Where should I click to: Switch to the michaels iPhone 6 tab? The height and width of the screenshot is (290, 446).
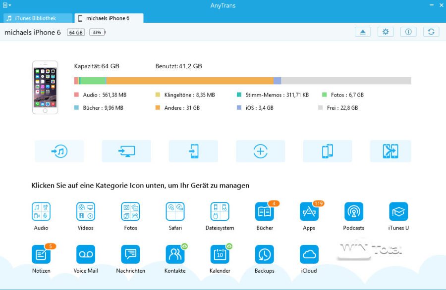(109, 18)
